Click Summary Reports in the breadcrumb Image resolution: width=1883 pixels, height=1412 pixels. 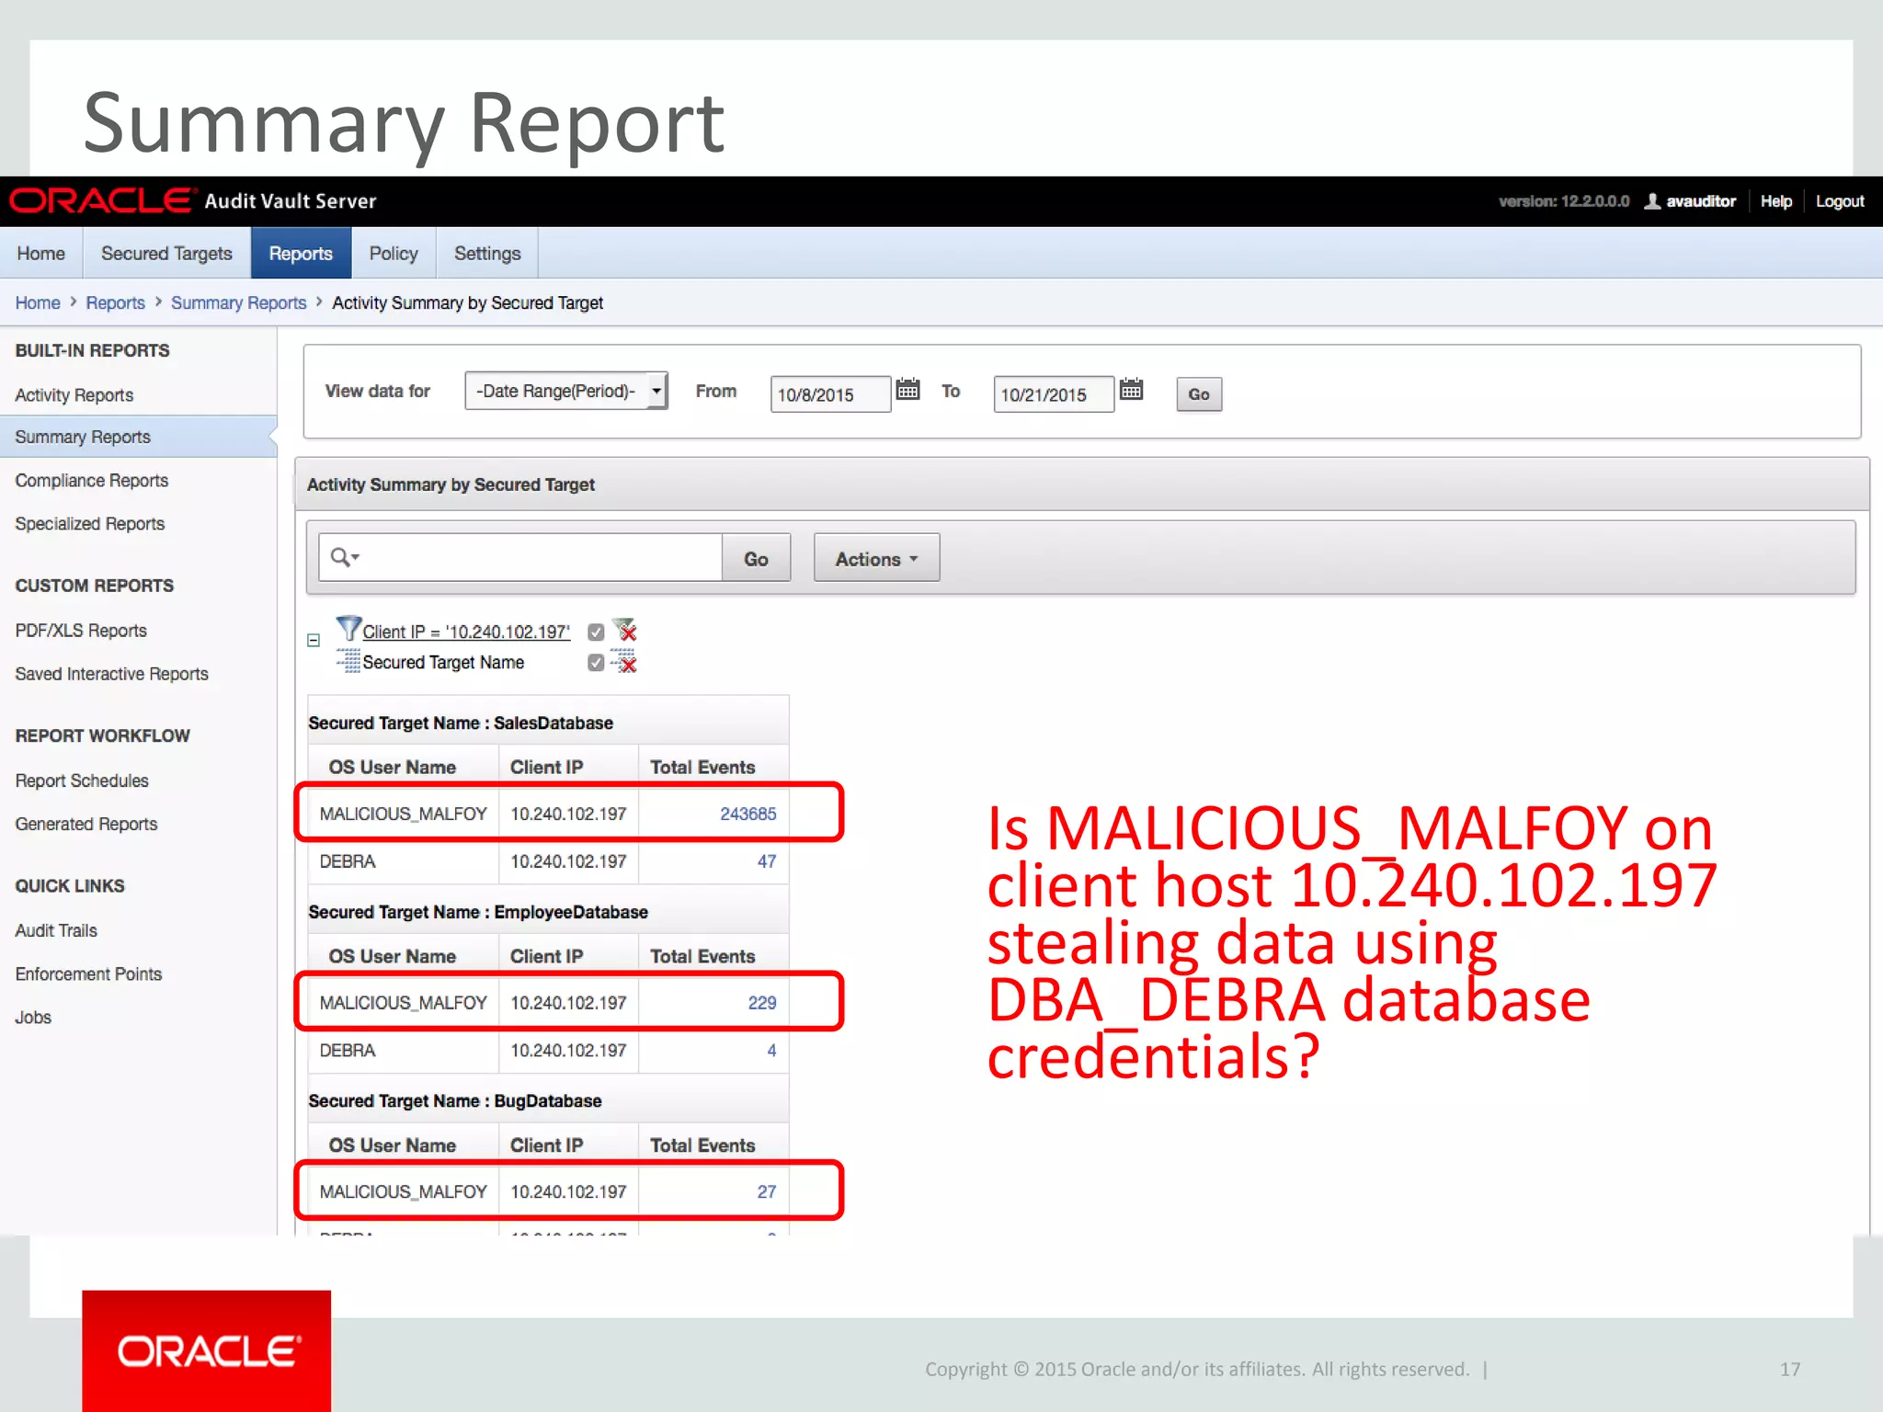point(238,302)
